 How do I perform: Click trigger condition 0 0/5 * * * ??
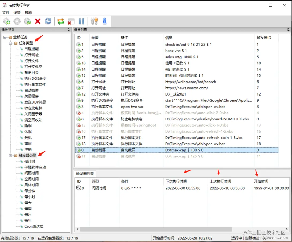131,188
